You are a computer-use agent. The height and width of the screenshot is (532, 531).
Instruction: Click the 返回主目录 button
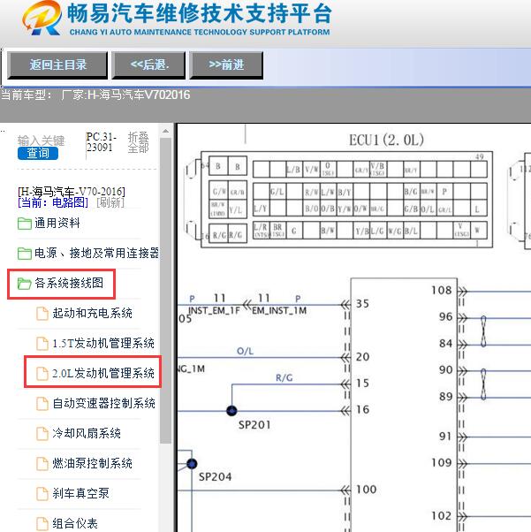tap(57, 65)
